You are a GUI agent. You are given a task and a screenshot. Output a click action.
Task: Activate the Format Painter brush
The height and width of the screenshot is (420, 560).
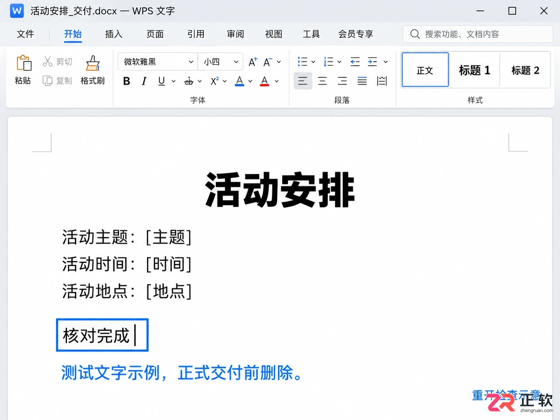[93, 63]
